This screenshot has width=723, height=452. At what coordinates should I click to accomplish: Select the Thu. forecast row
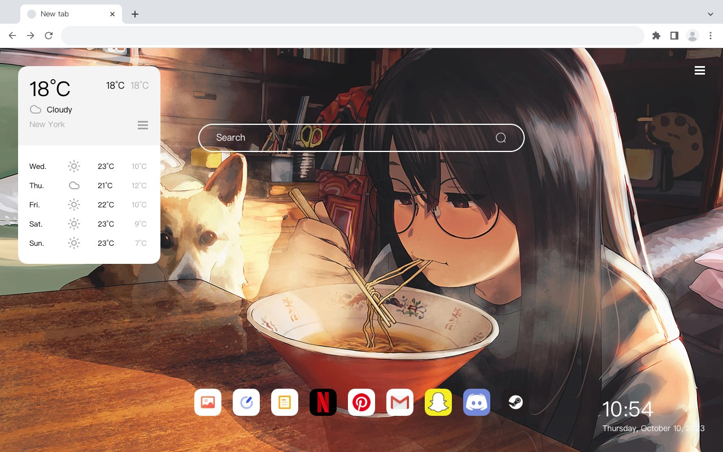89,185
